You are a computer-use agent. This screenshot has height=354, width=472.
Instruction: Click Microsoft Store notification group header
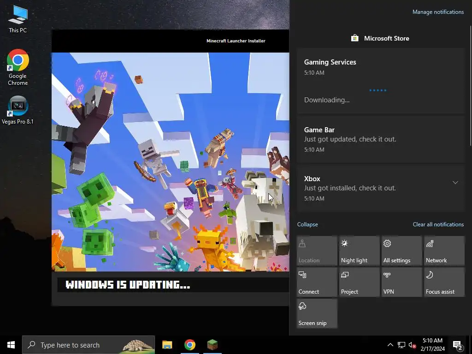tap(380, 38)
